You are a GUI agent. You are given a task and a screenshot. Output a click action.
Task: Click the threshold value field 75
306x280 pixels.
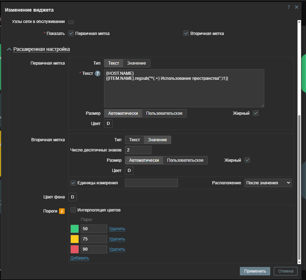point(94,239)
